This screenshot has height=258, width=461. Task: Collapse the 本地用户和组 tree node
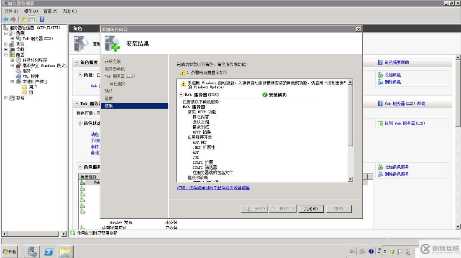12,81
